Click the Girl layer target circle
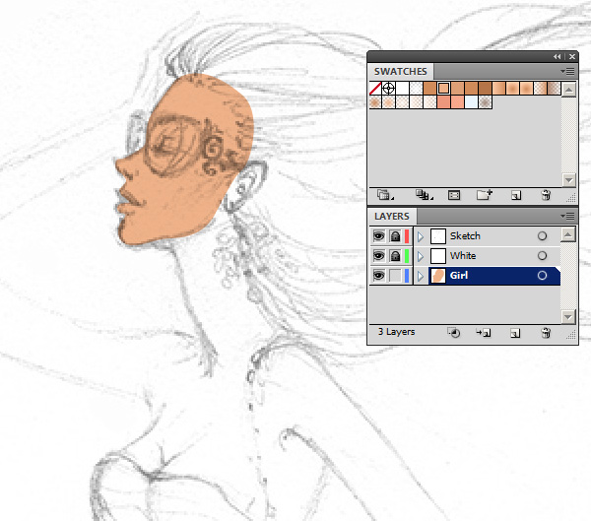 (542, 275)
